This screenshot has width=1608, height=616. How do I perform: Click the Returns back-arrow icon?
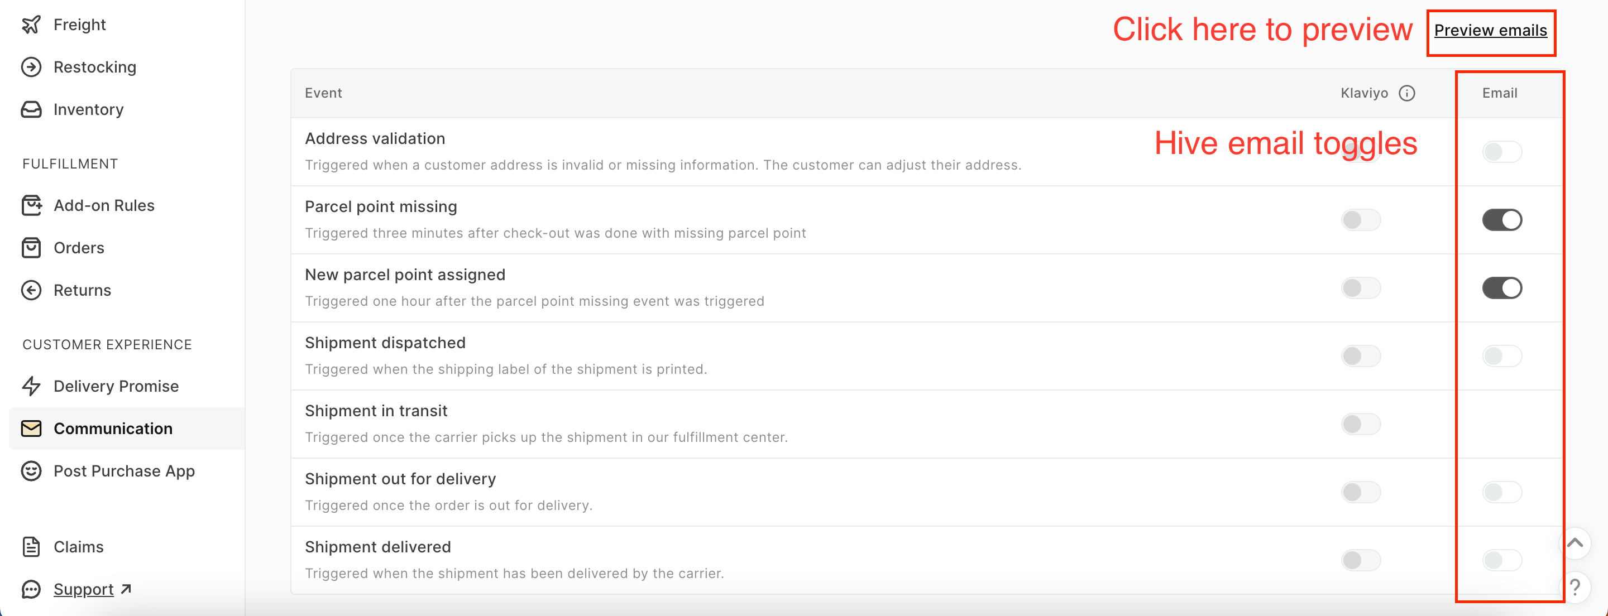tap(31, 290)
